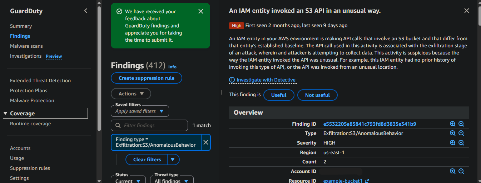Dismiss the green feedback notification

201,11
